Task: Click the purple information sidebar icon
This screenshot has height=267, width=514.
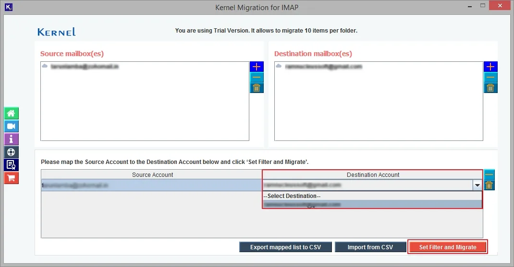Action: pyautogui.click(x=11, y=139)
